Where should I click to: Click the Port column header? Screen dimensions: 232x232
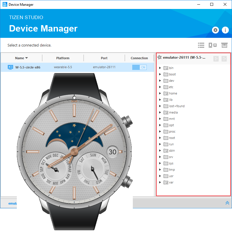[x=104, y=58]
